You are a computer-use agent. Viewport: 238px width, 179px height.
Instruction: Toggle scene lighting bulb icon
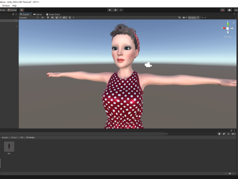point(48,17)
